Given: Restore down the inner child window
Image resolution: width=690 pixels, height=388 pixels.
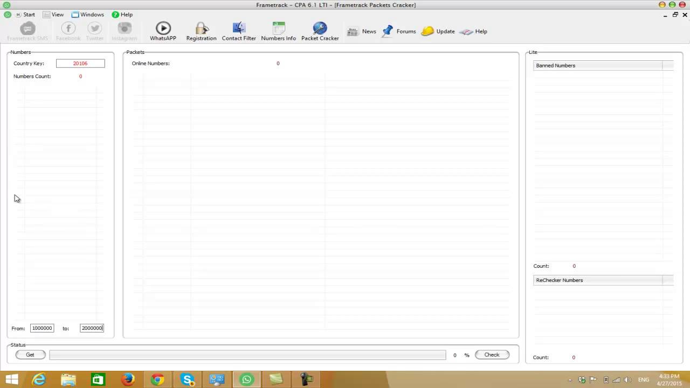Looking at the screenshot, I should [x=675, y=15].
